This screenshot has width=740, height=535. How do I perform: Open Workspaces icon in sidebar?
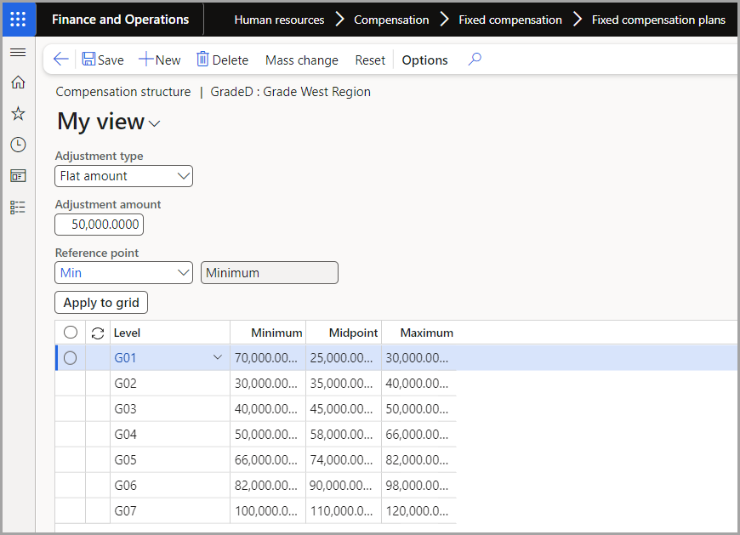tap(18, 176)
